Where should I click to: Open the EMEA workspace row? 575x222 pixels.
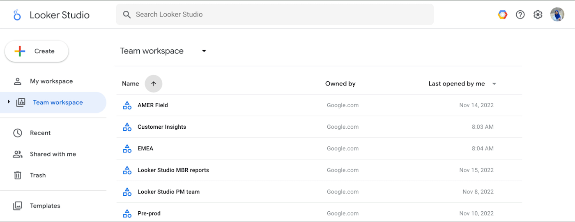point(145,148)
